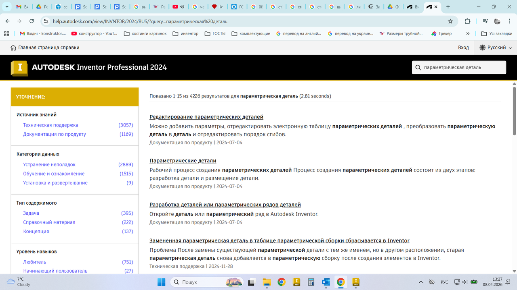The height and width of the screenshot is (290, 517).
Task: Bookmark this page with the star icon
Action: 450,21
